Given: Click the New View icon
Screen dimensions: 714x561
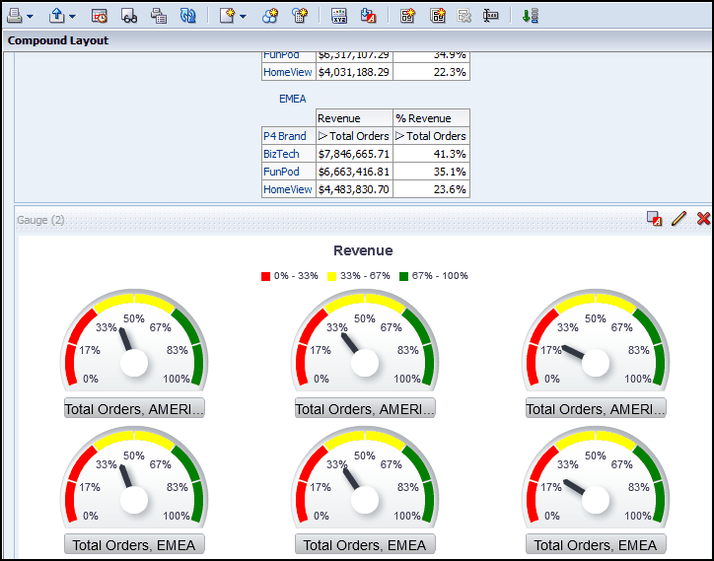Looking at the screenshot, I should pyautogui.click(x=227, y=16).
